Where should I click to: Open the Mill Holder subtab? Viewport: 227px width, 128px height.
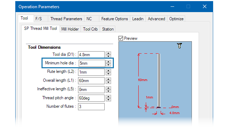(x=70, y=29)
